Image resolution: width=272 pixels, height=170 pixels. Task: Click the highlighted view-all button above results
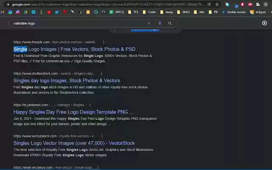pos(145,30)
